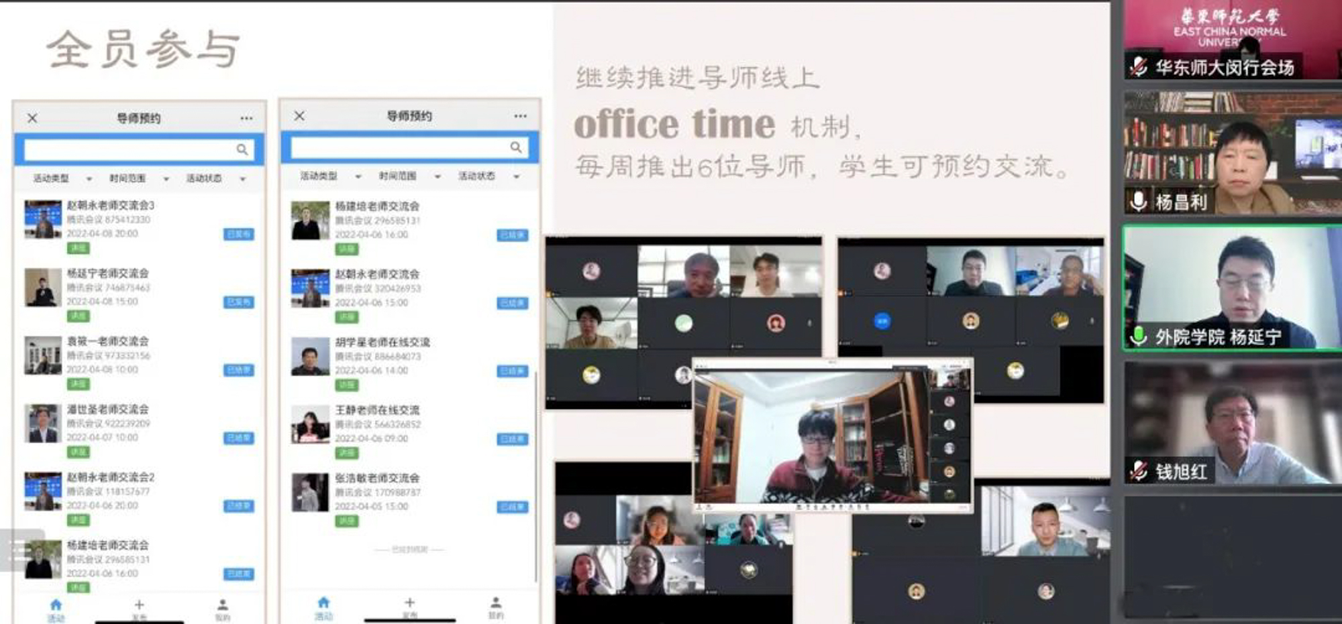
Task: Click the search magnifier in right panel
Action: (x=515, y=147)
